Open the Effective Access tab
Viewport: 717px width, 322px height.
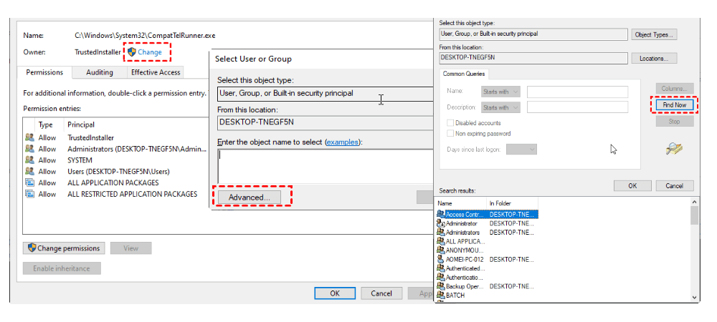(155, 72)
